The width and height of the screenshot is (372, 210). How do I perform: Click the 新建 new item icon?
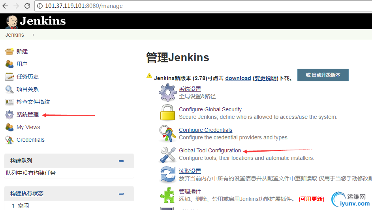[x=9, y=51]
